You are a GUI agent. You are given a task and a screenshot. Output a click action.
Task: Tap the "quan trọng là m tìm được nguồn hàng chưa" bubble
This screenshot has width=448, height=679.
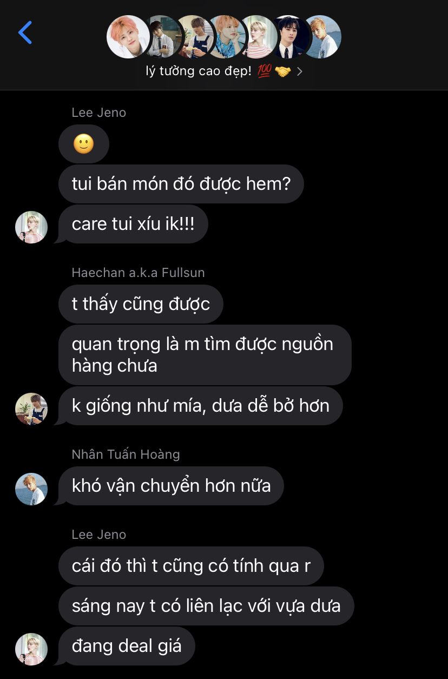click(x=205, y=355)
